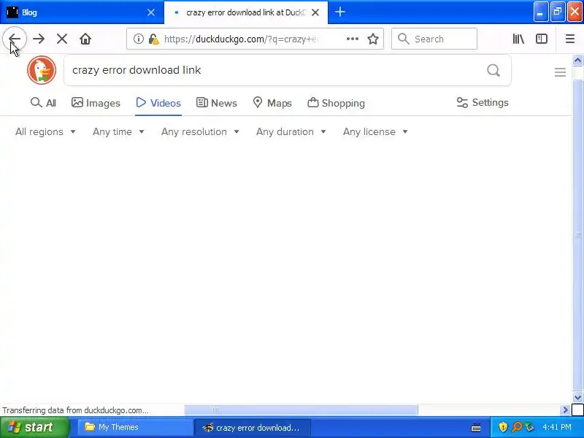Expand the Any duration filter
The width and height of the screenshot is (584, 438).
(291, 131)
